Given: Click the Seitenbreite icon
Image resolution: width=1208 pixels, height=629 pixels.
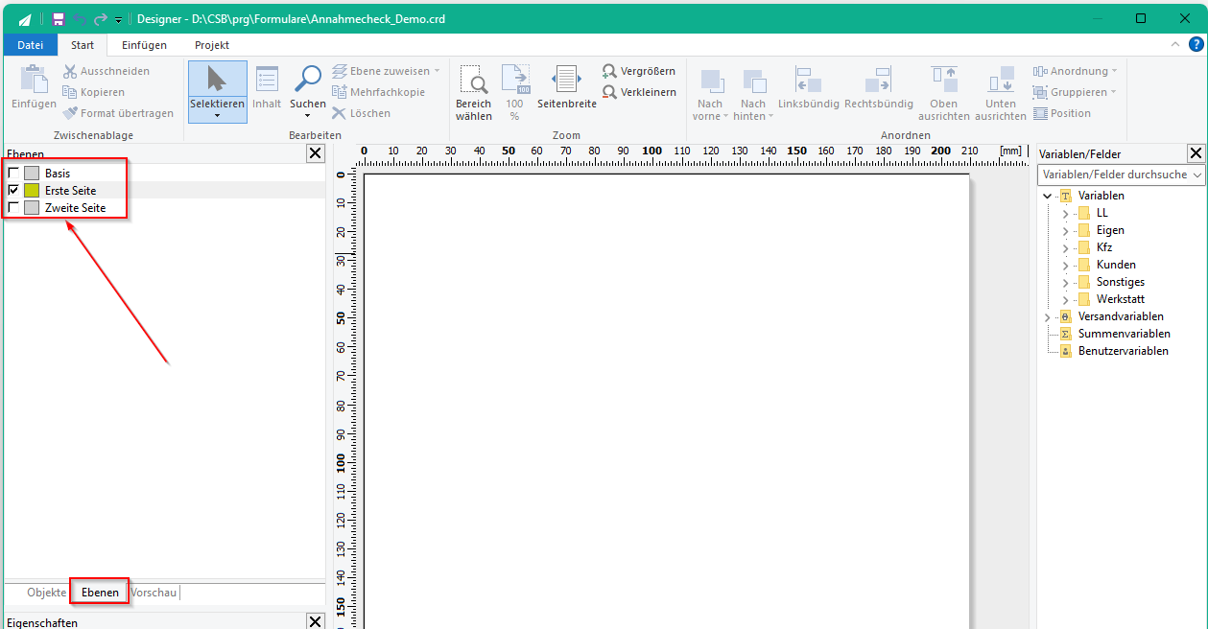Looking at the screenshot, I should [x=566, y=80].
